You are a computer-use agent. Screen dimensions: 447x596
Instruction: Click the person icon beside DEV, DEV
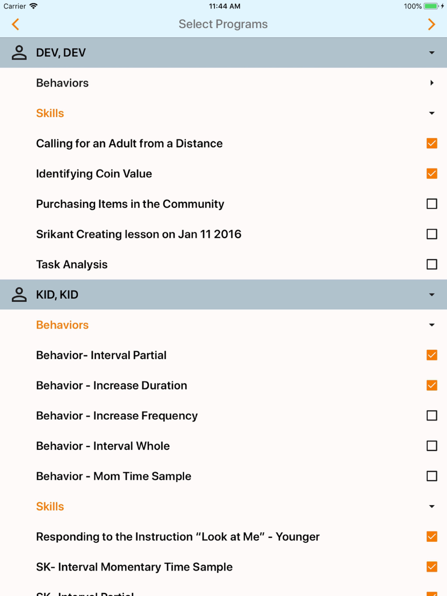[x=19, y=53]
